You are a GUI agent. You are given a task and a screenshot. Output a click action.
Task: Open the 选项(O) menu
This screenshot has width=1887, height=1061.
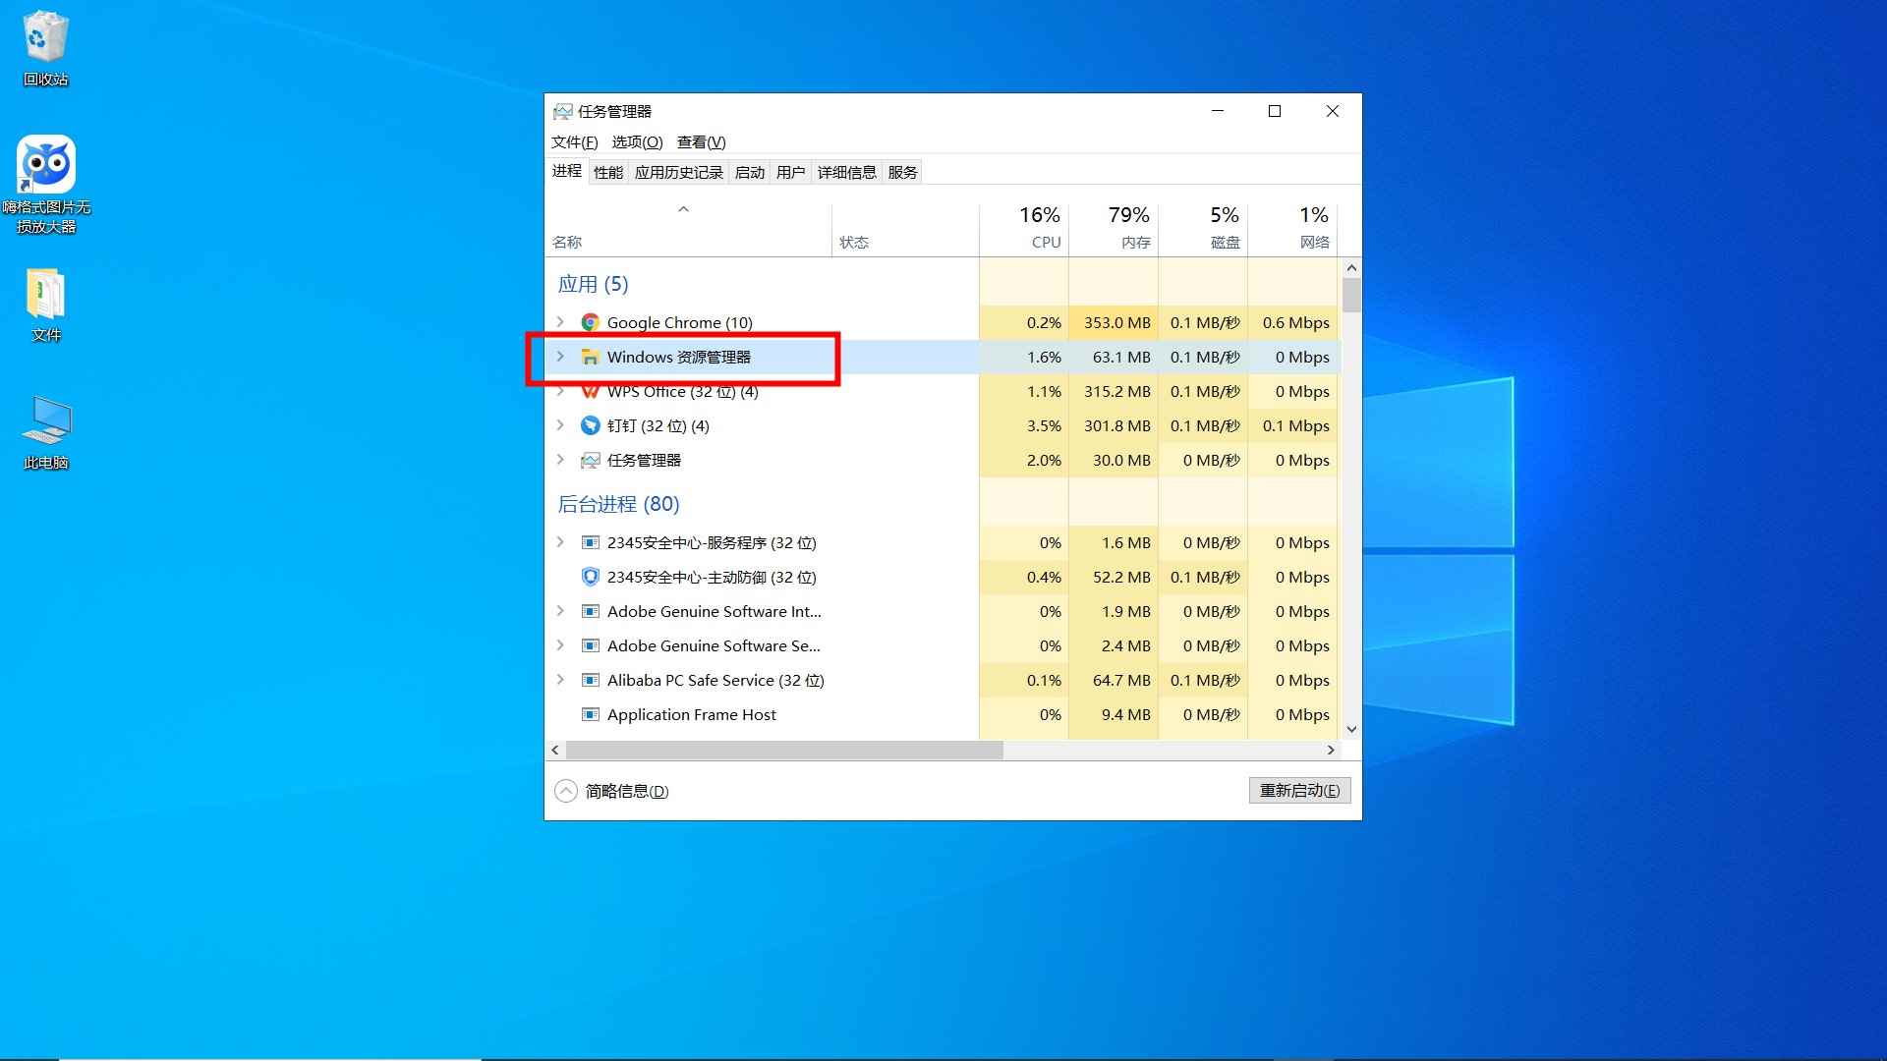(x=637, y=142)
